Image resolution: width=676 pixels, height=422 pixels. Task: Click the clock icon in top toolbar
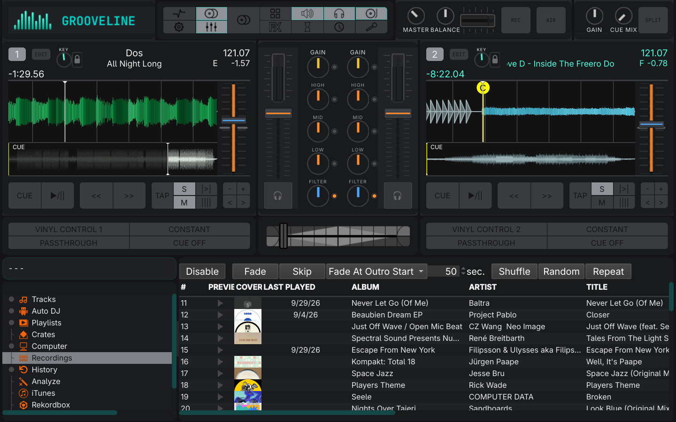339,27
